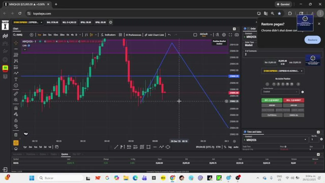Screen dimensions: 325x183
Task: Remove drawings with the trash icon
Action: coord(16,134)
